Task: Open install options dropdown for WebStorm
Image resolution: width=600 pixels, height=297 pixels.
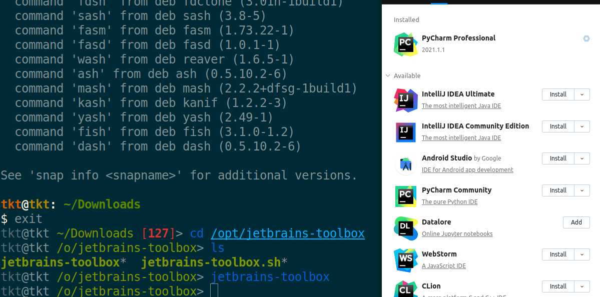Action: [582, 254]
